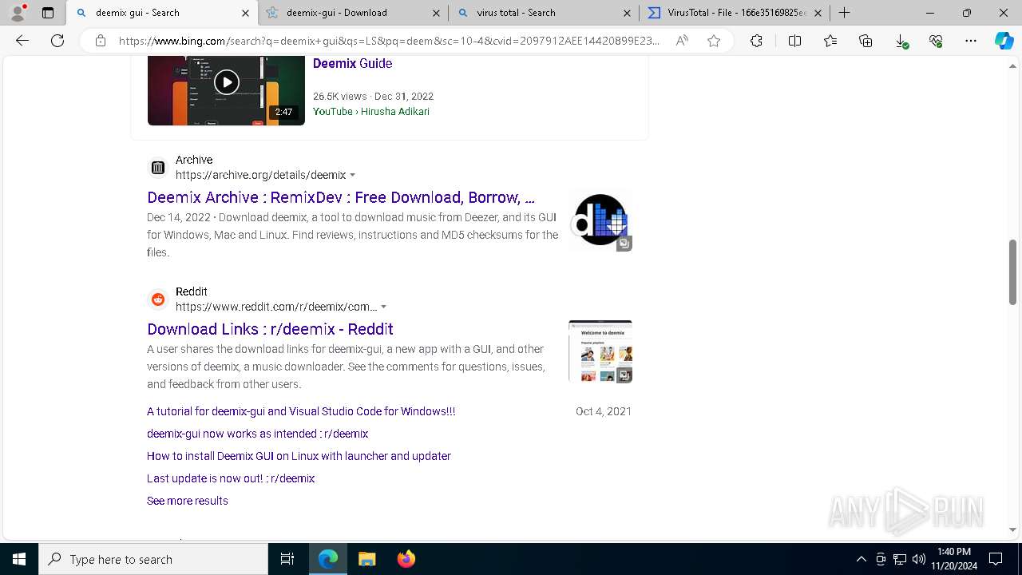1022x575 pixels.
Task: Click the YouTube › Hirusha Adikari source text
Action: coord(371,111)
